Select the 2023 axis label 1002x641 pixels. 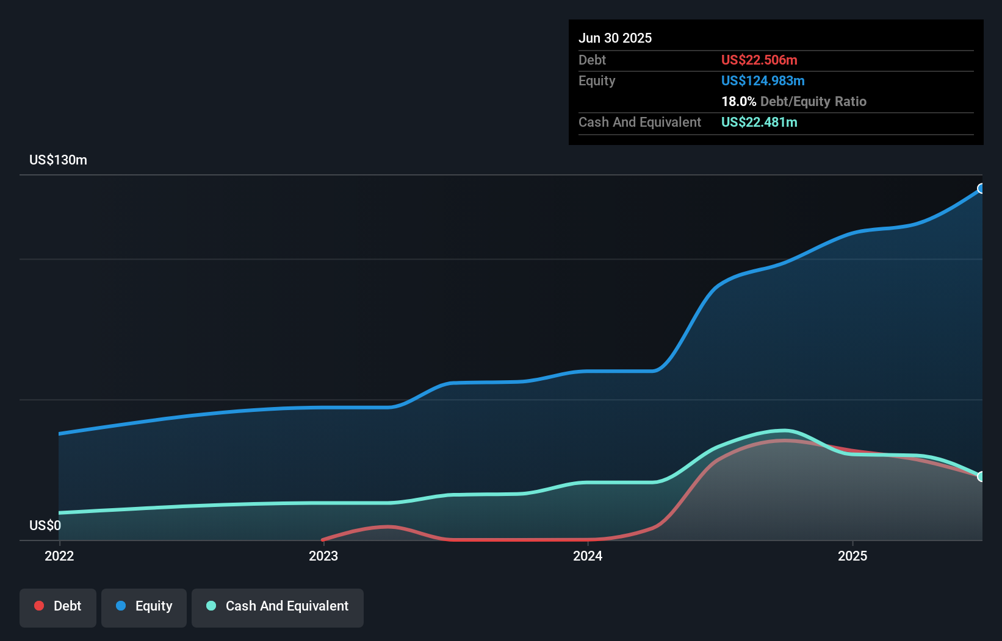coord(324,556)
